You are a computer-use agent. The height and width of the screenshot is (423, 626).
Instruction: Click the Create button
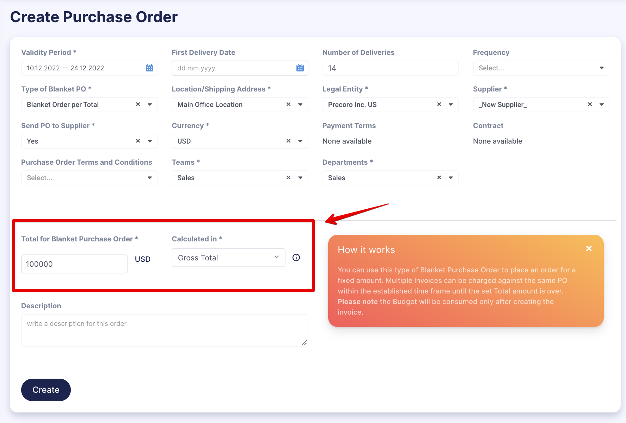point(45,390)
